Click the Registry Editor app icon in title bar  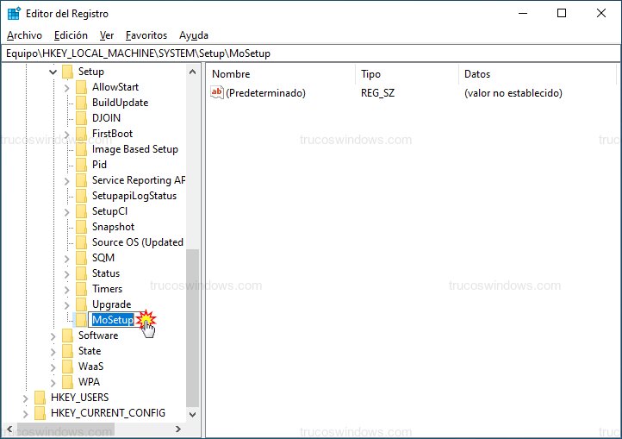pyautogui.click(x=14, y=13)
